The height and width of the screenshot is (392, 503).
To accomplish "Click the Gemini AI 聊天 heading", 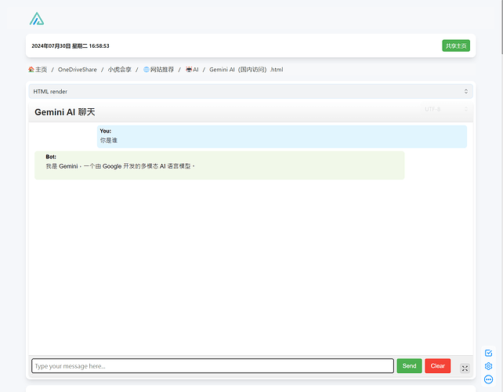I will tap(65, 112).
